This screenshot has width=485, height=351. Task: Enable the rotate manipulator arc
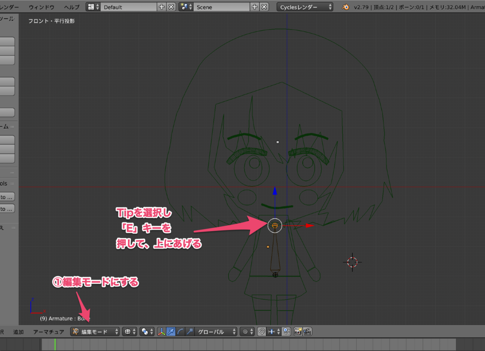click(x=180, y=332)
